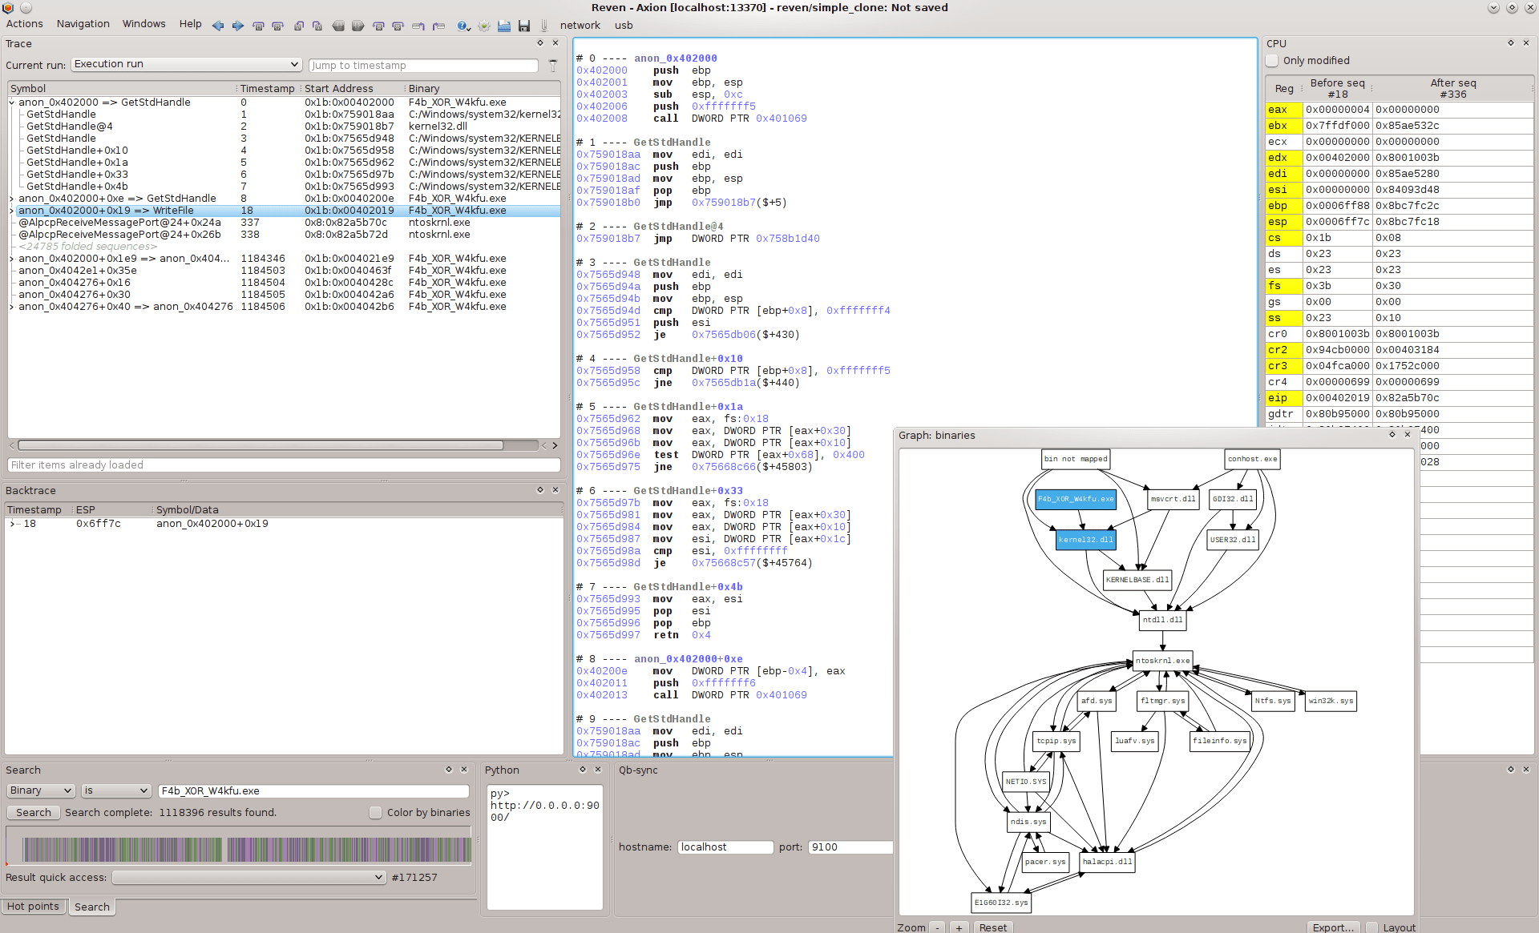Click the navigate forward arrow in the toolbar

pos(237,26)
